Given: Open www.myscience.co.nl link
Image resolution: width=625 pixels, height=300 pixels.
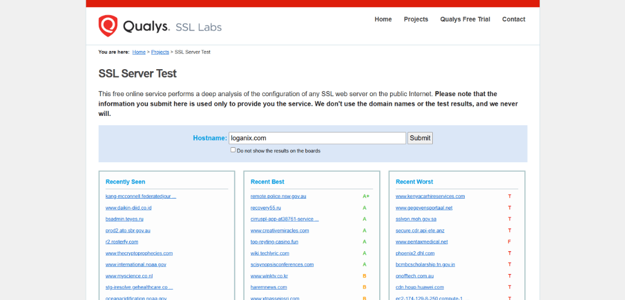Looking at the screenshot, I should pos(129,276).
